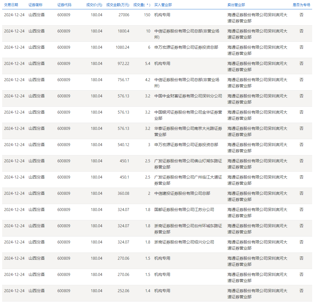Viewport: 314px width, 302px height.
Task: Click the volume value 10
Action: pyautogui.click(x=148, y=31)
